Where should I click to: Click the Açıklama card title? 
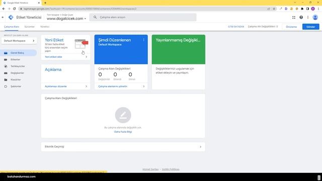point(53,69)
